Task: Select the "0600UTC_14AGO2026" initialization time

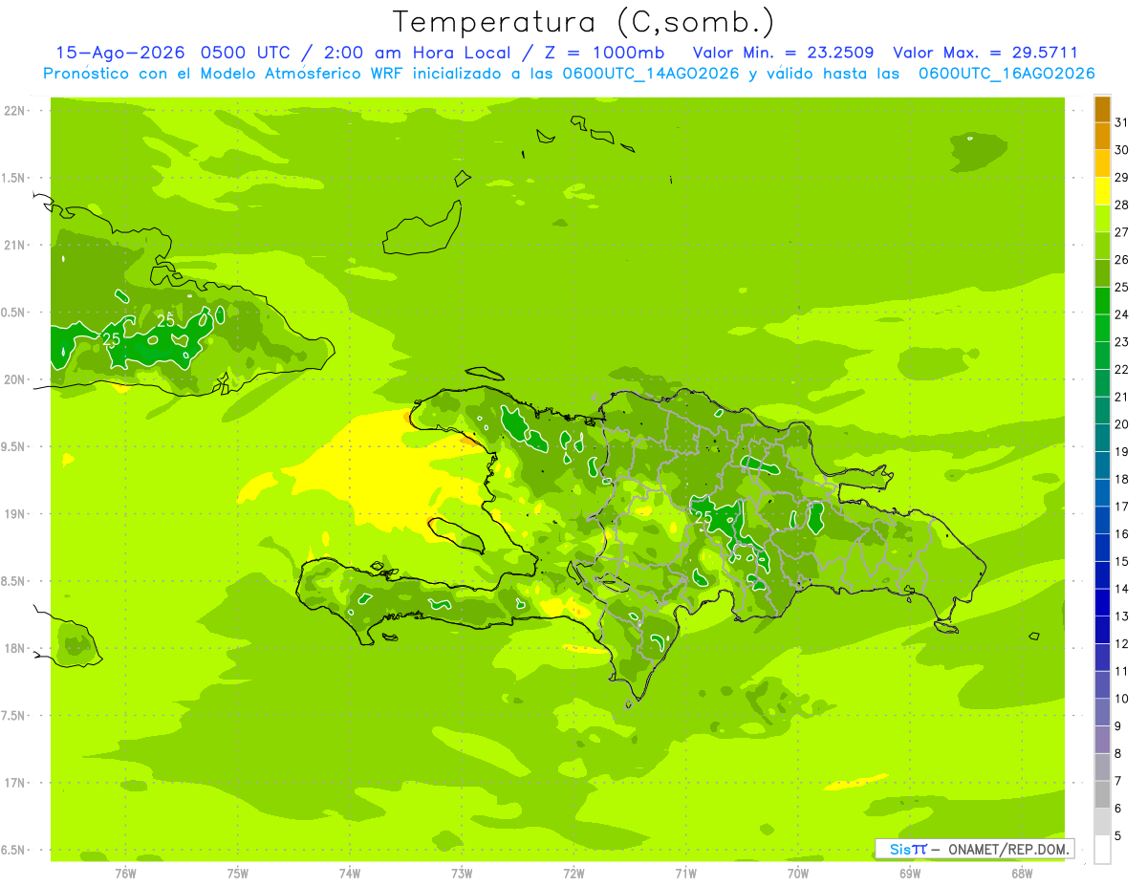Action: click(651, 74)
